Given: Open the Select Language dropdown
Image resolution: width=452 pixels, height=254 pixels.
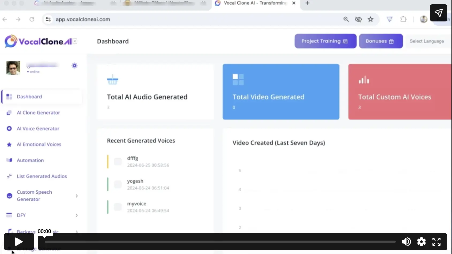Looking at the screenshot, I should (x=427, y=41).
